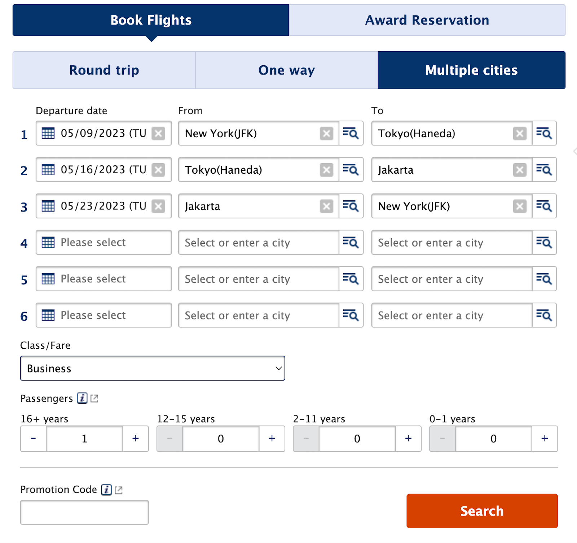Viewport: 577px width, 543px height.
Task: Increase 0-1 years passenger count
Action: (x=545, y=439)
